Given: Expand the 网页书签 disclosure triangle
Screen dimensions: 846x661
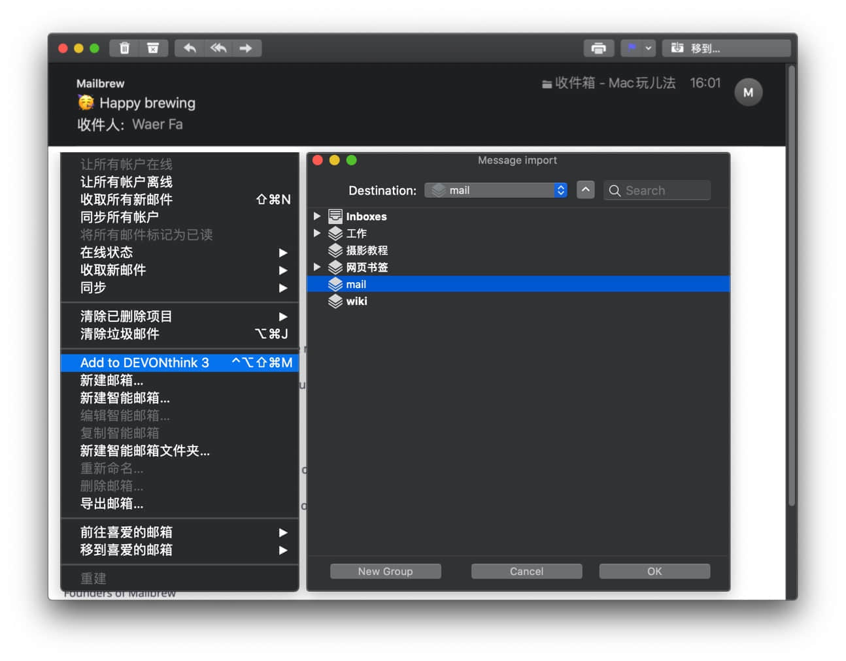Looking at the screenshot, I should (317, 266).
